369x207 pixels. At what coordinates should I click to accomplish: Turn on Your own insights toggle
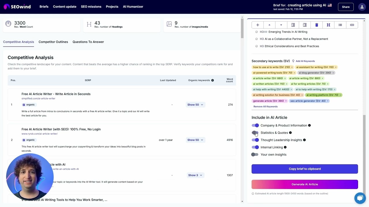click(255, 154)
